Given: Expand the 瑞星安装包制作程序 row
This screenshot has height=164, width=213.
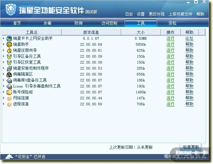Looking at the screenshot, I should 4,68.
